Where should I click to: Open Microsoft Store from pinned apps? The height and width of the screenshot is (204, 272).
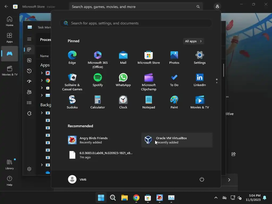[x=149, y=58]
